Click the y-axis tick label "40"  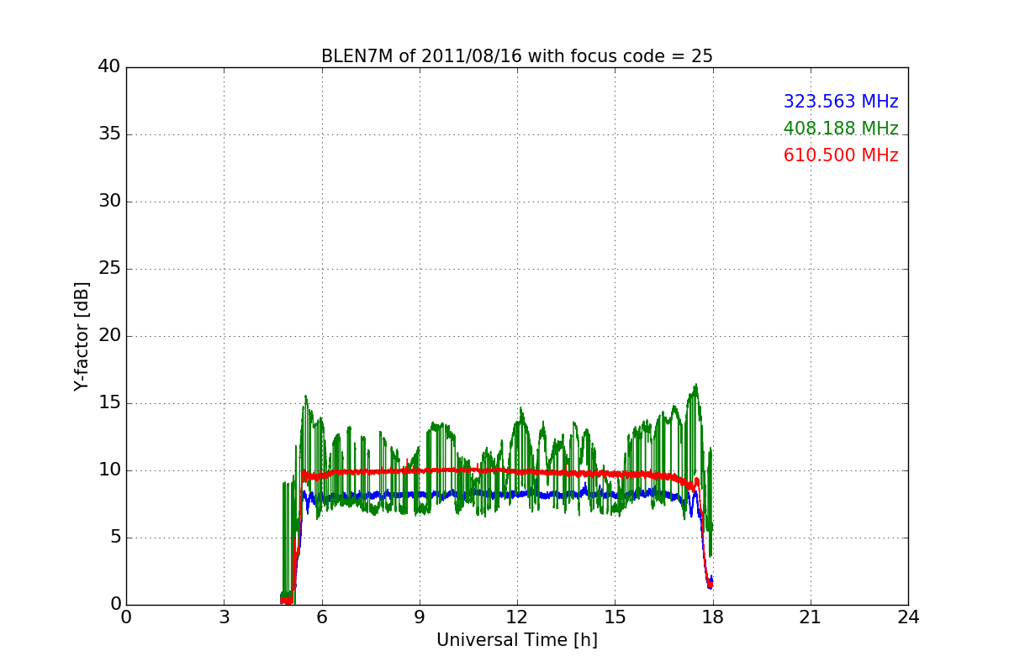(x=109, y=67)
